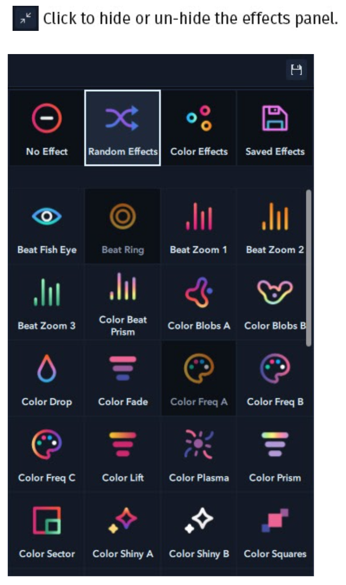Open the Color Effects category

199,128
